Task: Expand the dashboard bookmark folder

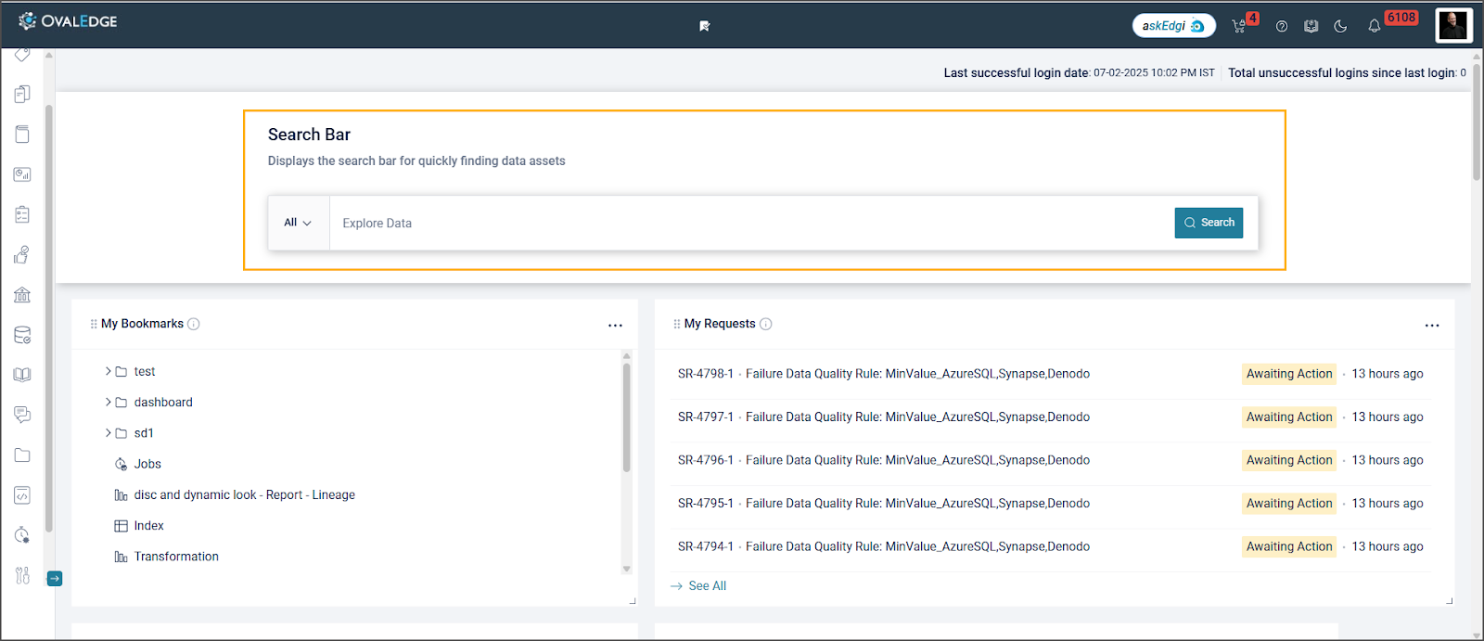Action: click(x=109, y=403)
